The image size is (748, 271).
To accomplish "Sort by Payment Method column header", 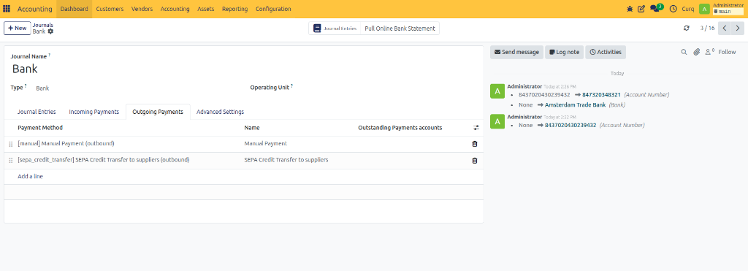I will coord(40,128).
